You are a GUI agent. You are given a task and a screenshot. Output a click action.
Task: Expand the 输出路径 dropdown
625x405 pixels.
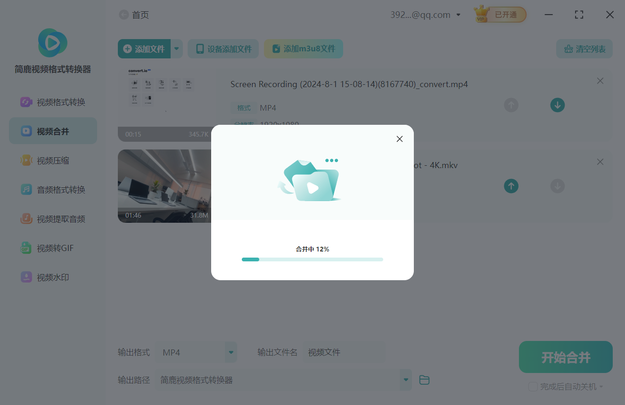(405, 380)
